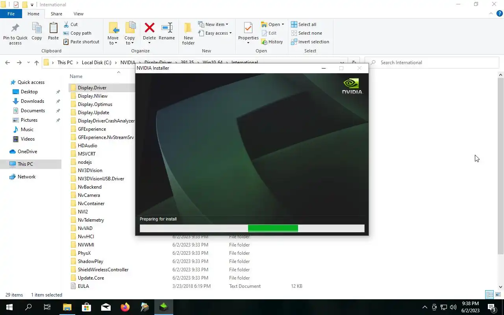Select Documents in navigation pane
This screenshot has width=504, height=315.
click(x=33, y=111)
